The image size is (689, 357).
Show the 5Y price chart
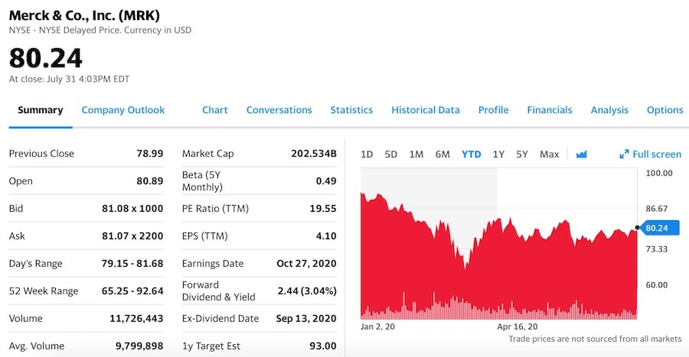(522, 154)
